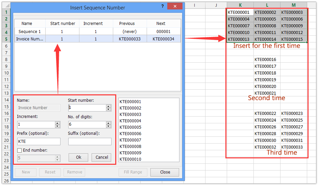Click the Increment spinner down arrow
The height and width of the screenshot is (186, 318).
(57, 126)
